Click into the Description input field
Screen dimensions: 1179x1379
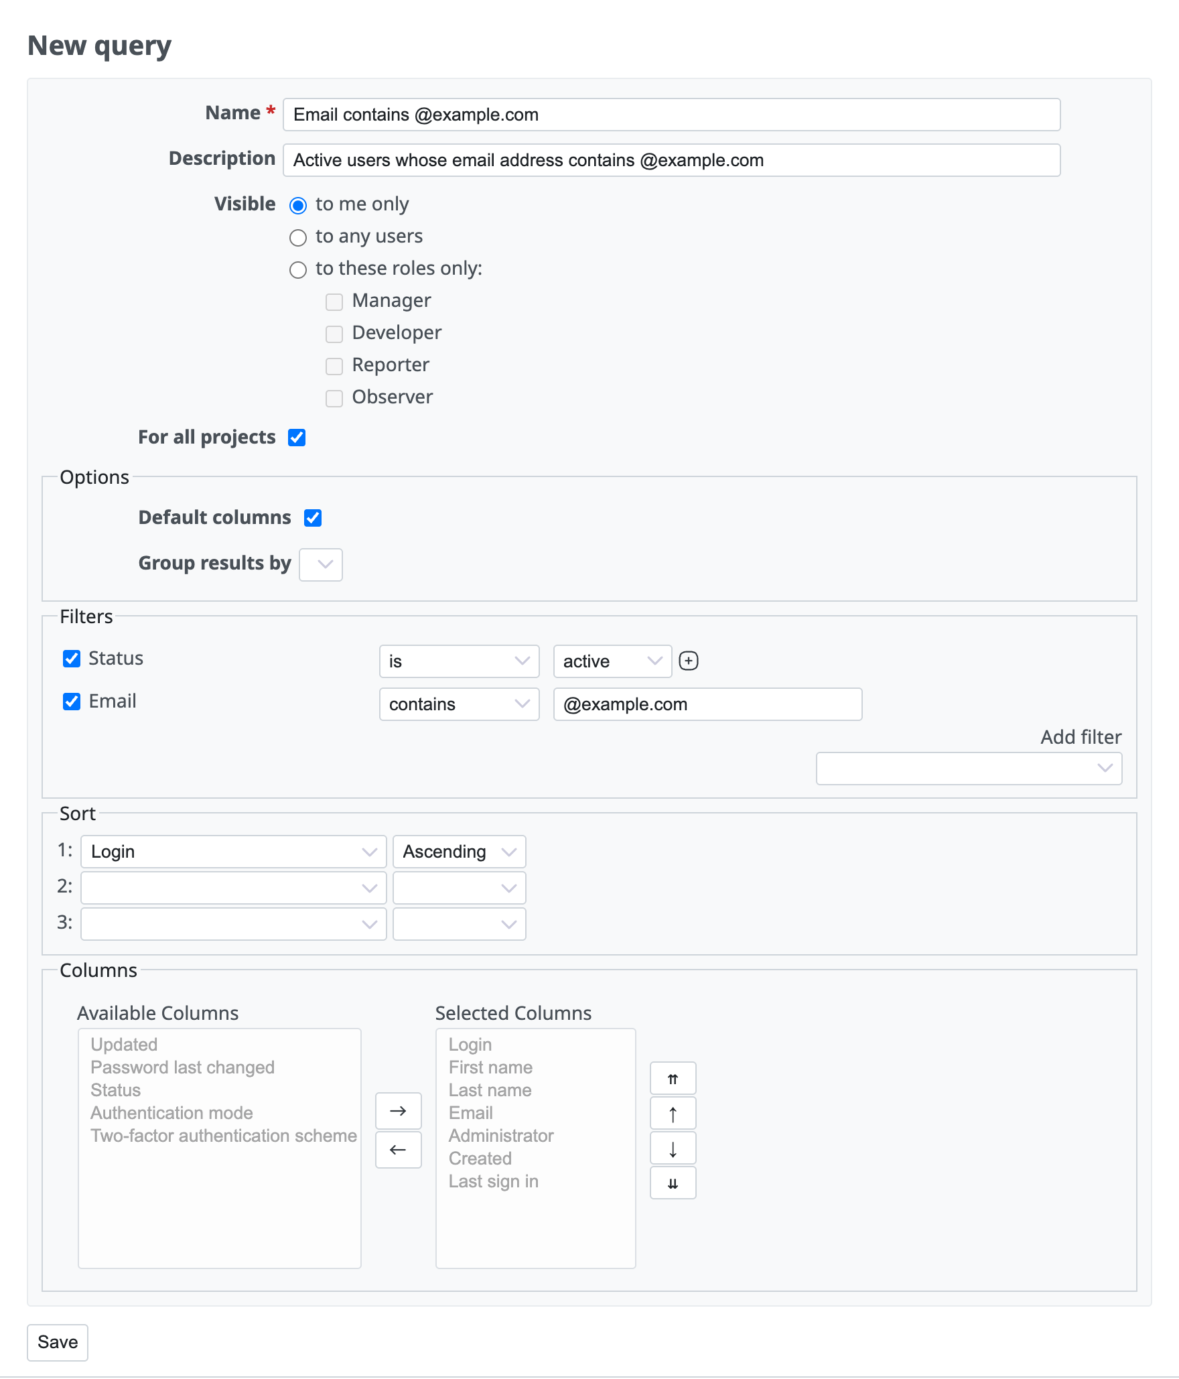click(x=672, y=160)
